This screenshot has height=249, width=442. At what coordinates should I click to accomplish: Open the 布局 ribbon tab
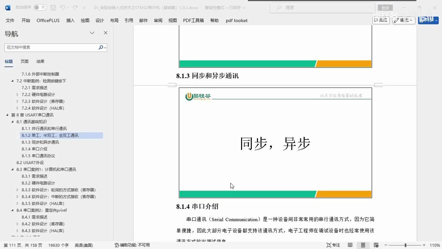point(114,20)
